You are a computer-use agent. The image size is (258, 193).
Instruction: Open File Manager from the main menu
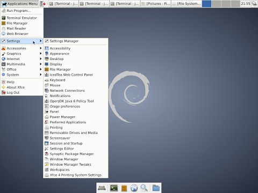tap(21, 23)
